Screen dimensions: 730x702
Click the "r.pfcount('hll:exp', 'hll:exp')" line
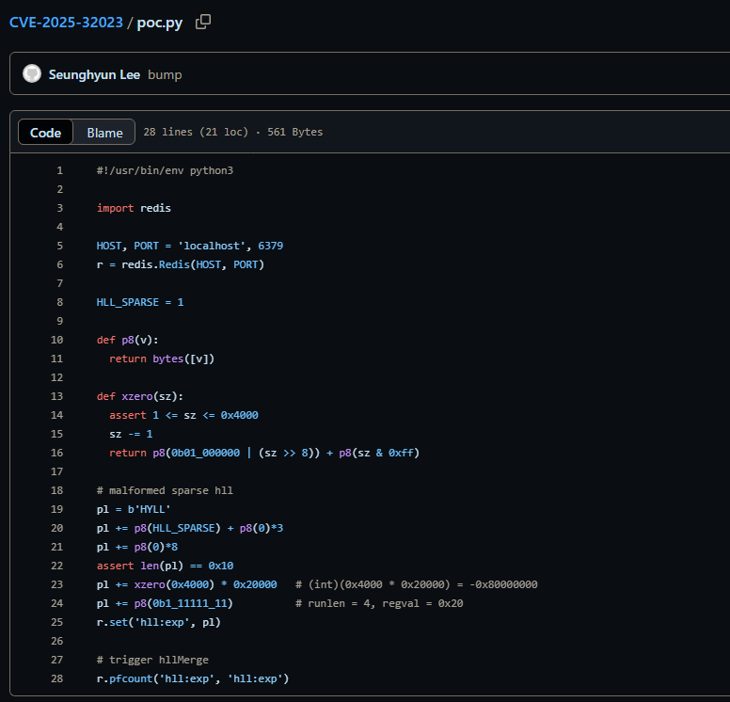[193, 678]
